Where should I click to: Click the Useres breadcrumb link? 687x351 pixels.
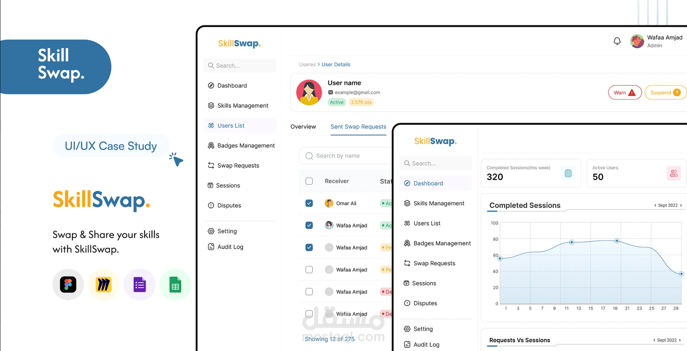pyautogui.click(x=307, y=65)
